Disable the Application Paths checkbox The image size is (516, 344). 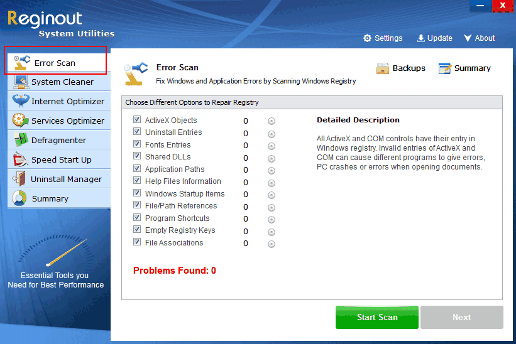137,168
